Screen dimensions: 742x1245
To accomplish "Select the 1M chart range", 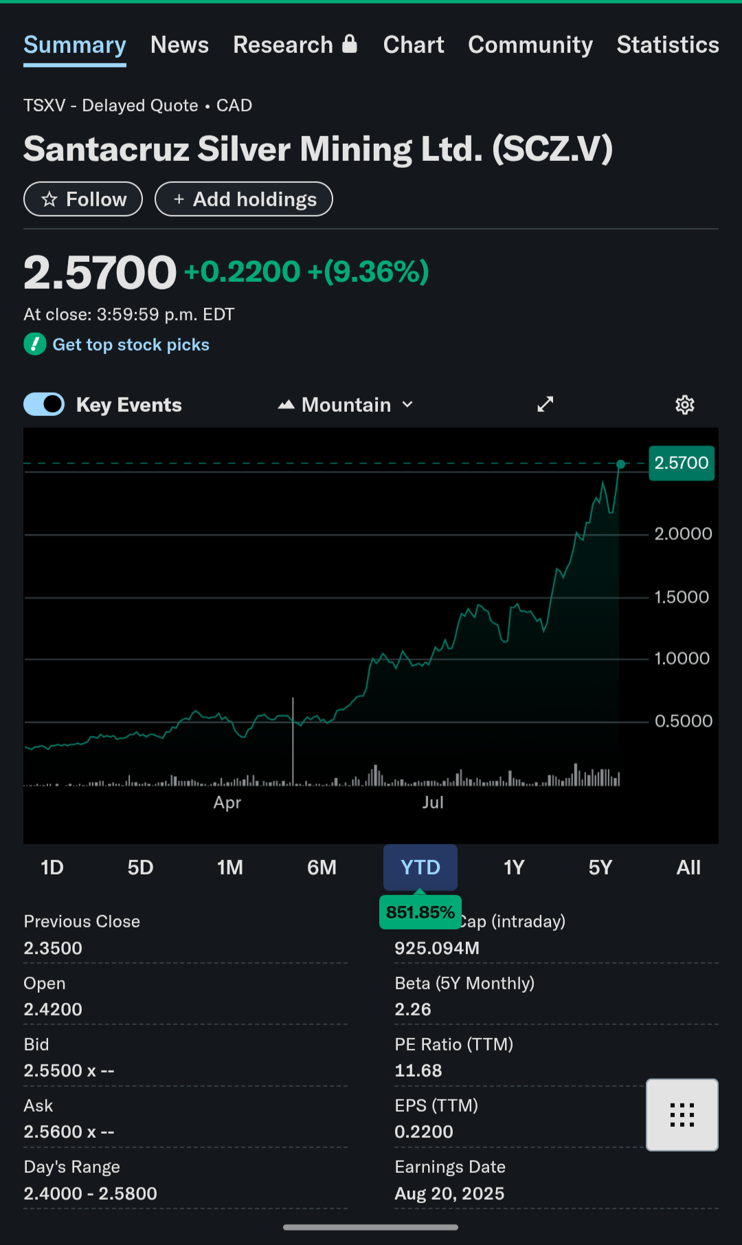I will pyautogui.click(x=230, y=868).
